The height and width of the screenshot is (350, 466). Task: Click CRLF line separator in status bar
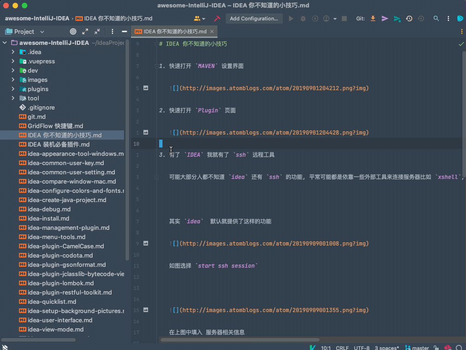[342, 348]
